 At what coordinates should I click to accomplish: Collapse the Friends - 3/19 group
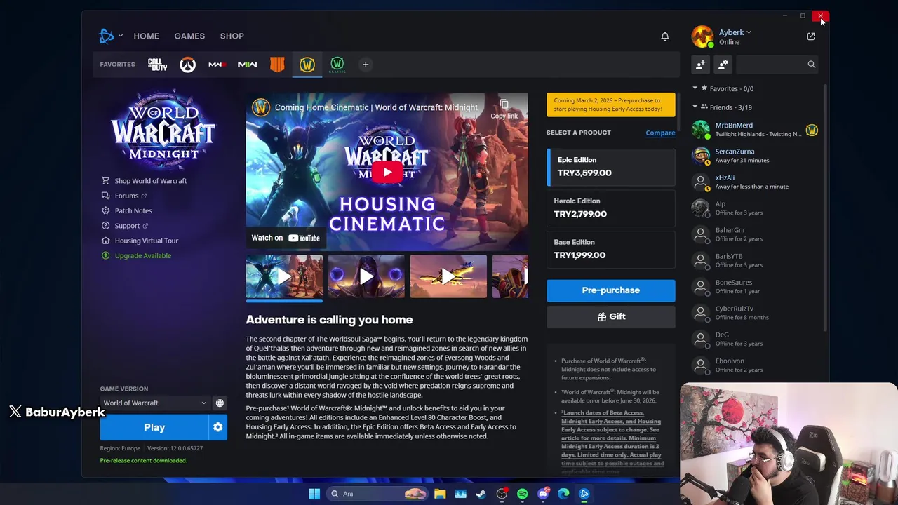(x=695, y=107)
